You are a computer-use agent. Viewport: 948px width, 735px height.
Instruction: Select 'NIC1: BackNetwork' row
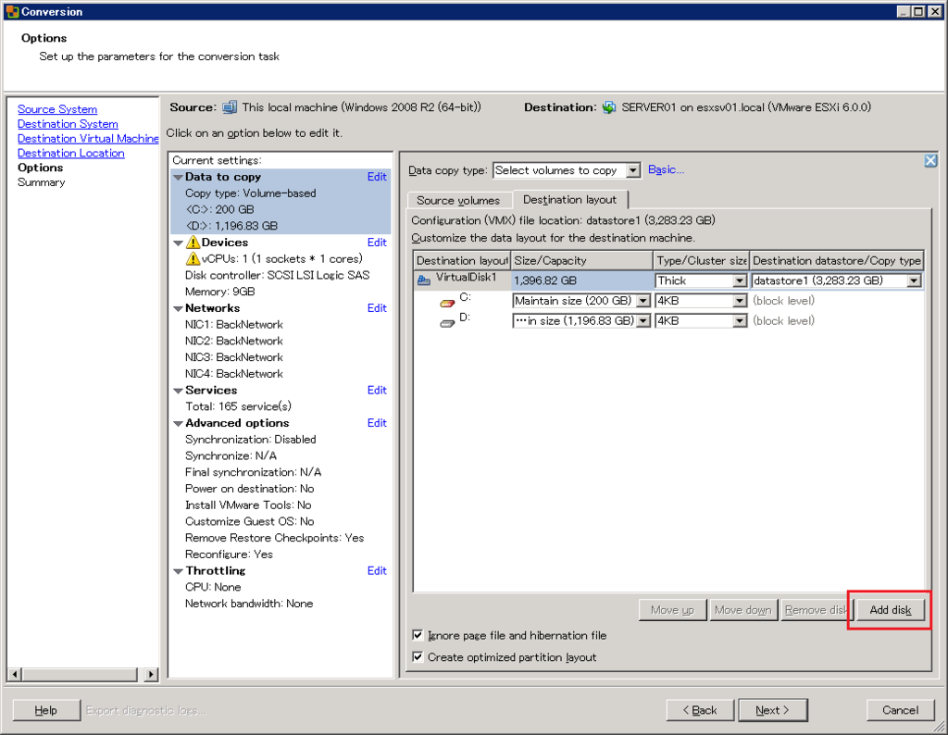pyautogui.click(x=234, y=325)
